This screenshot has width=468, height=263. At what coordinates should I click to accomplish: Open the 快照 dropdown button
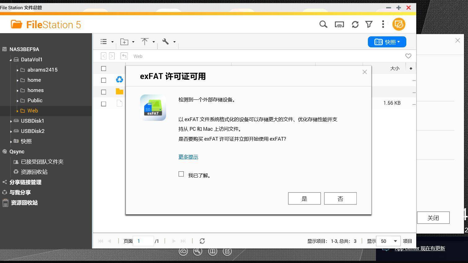tap(387, 42)
